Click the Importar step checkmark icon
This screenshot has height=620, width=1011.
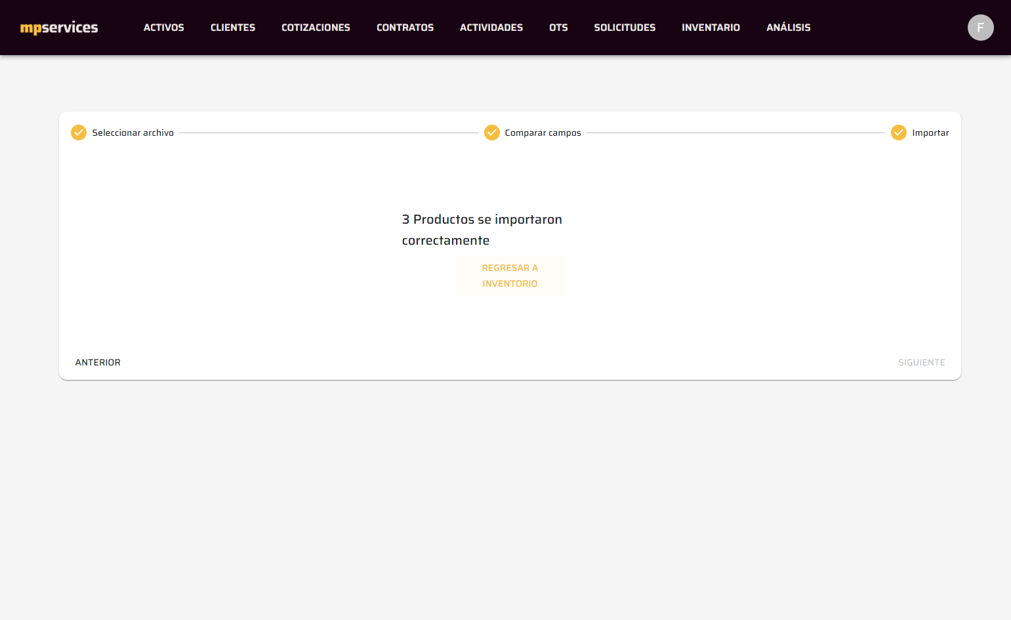tap(899, 133)
